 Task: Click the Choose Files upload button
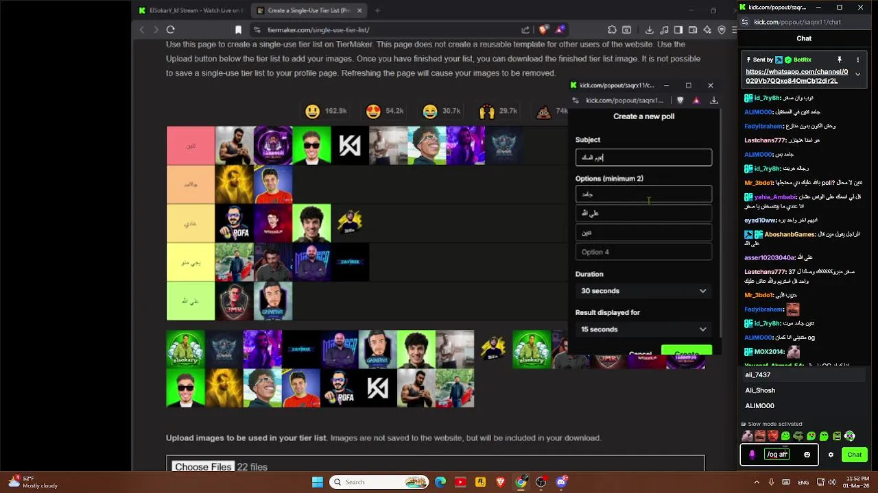pyautogui.click(x=203, y=467)
